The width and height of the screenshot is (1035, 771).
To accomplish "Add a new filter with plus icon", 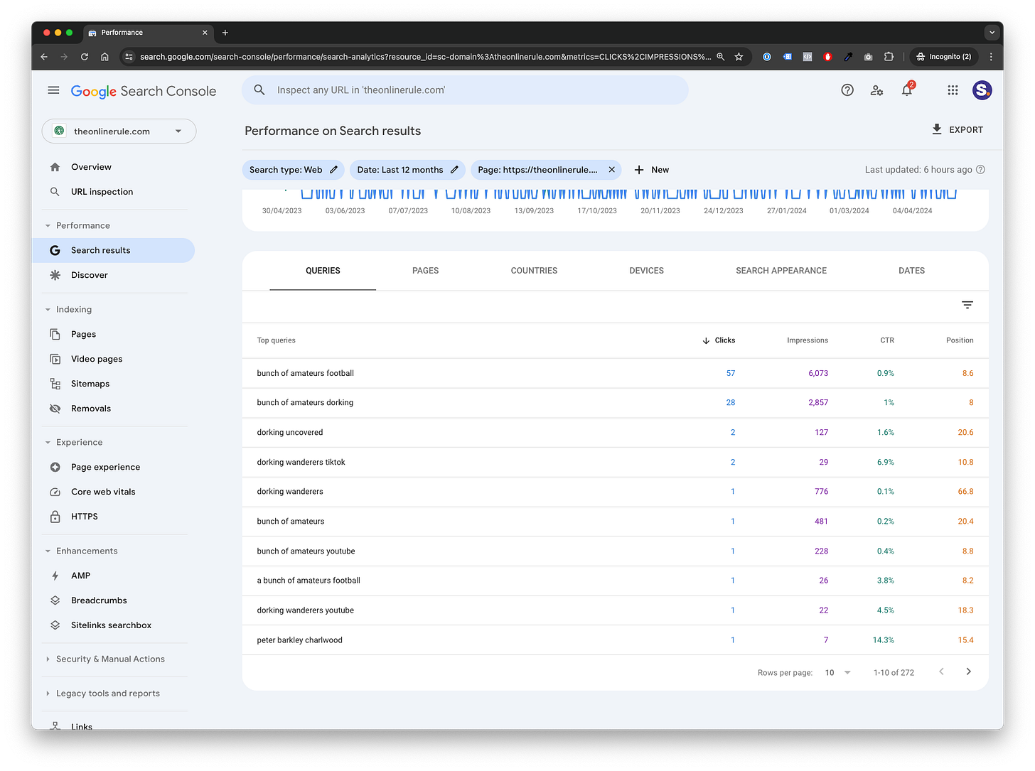I will point(639,170).
